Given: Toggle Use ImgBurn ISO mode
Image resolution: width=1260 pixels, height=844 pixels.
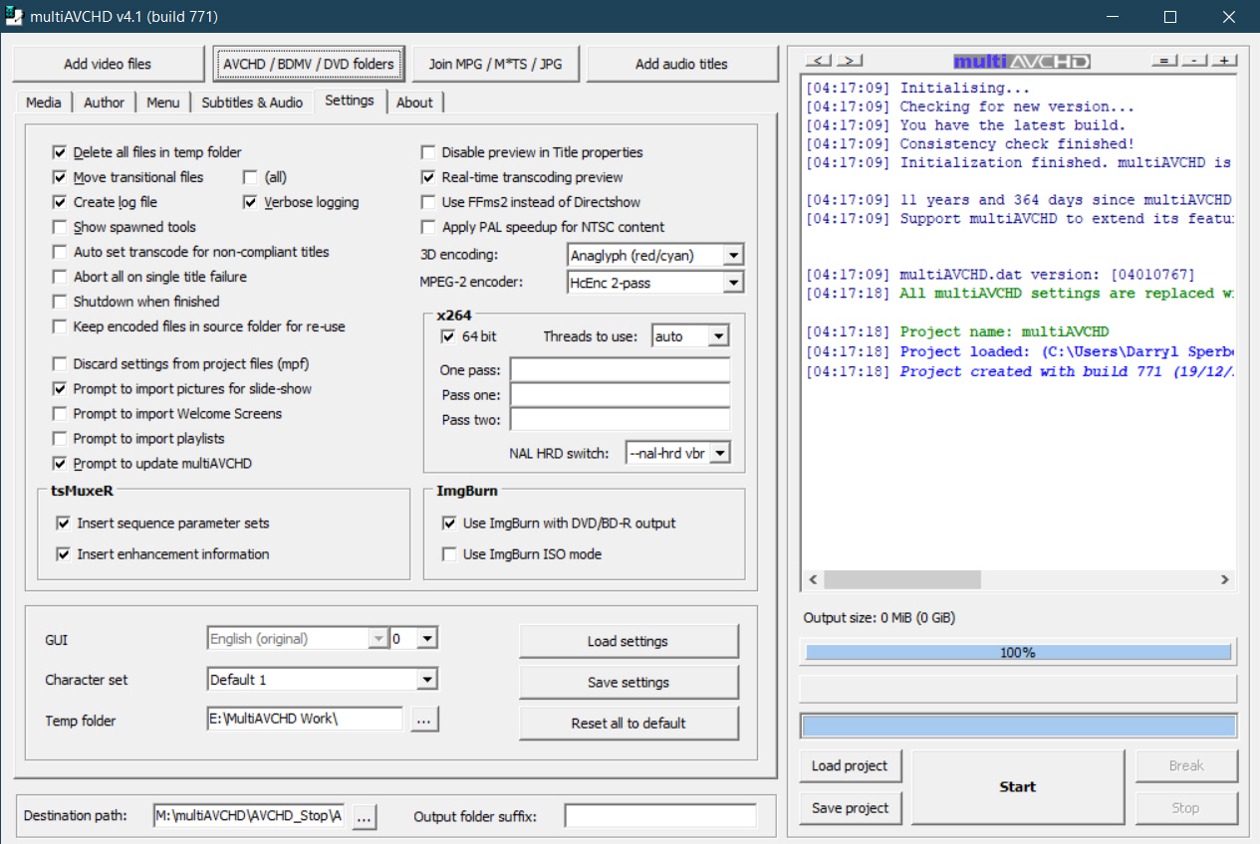Looking at the screenshot, I should (x=450, y=554).
